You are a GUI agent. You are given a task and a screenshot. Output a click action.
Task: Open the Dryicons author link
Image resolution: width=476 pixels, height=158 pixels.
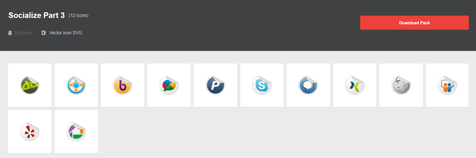24,33
